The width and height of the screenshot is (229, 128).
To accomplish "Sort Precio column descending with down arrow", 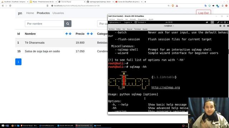I will tap(92, 34).
